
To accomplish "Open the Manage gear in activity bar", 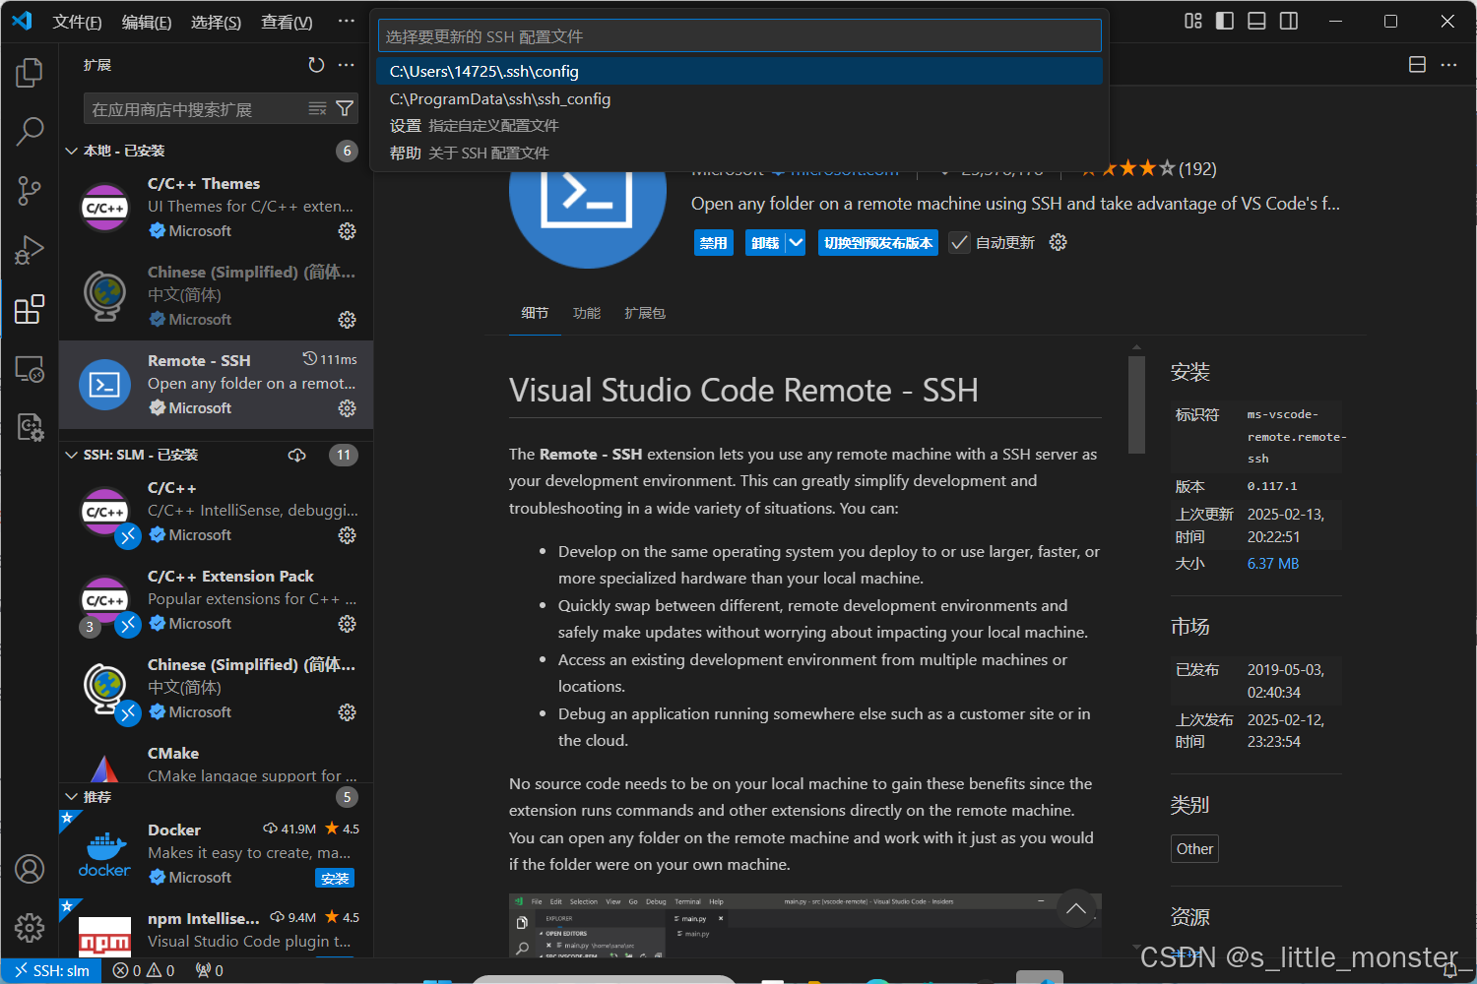I will click(30, 928).
